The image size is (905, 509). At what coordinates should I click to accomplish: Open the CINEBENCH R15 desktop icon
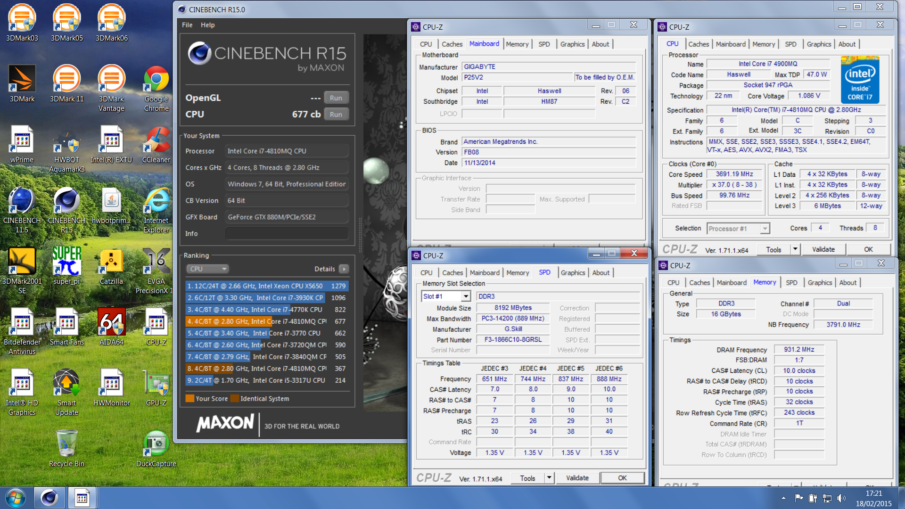(x=66, y=210)
